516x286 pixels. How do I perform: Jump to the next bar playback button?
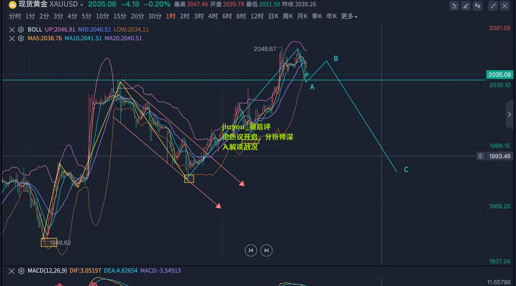click(x=266, y=251)
